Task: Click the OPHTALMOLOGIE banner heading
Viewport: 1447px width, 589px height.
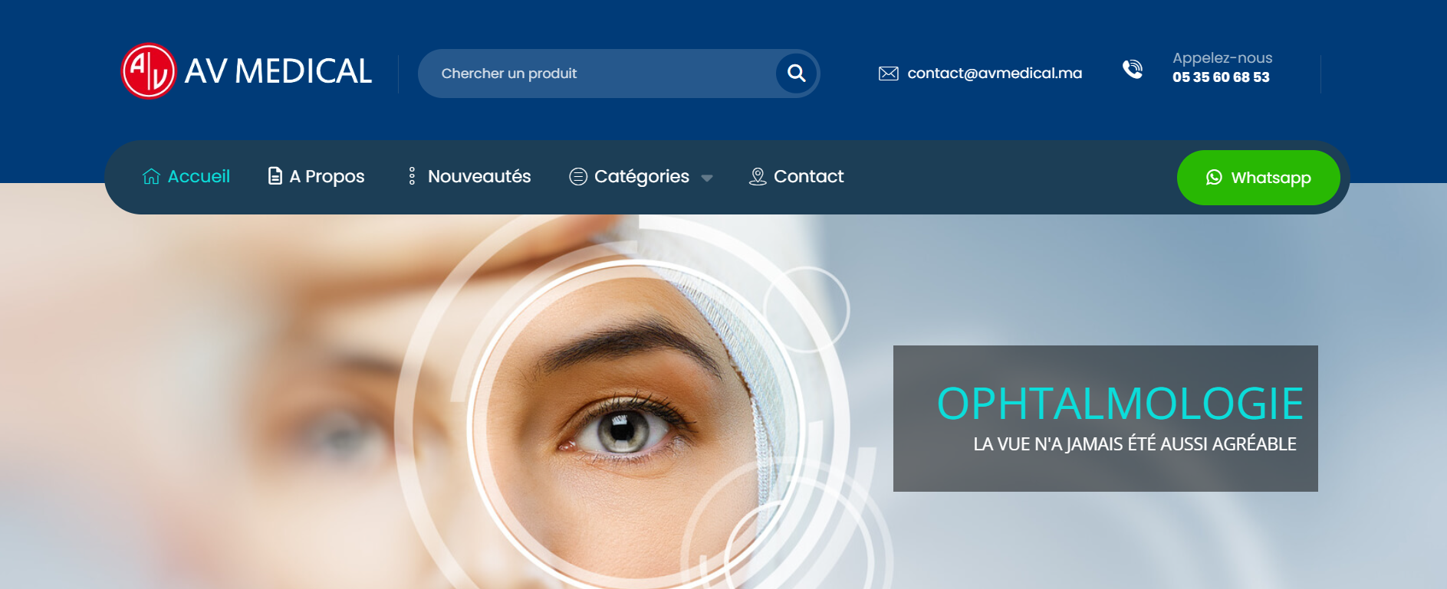Action: [x=1120, y=404]
